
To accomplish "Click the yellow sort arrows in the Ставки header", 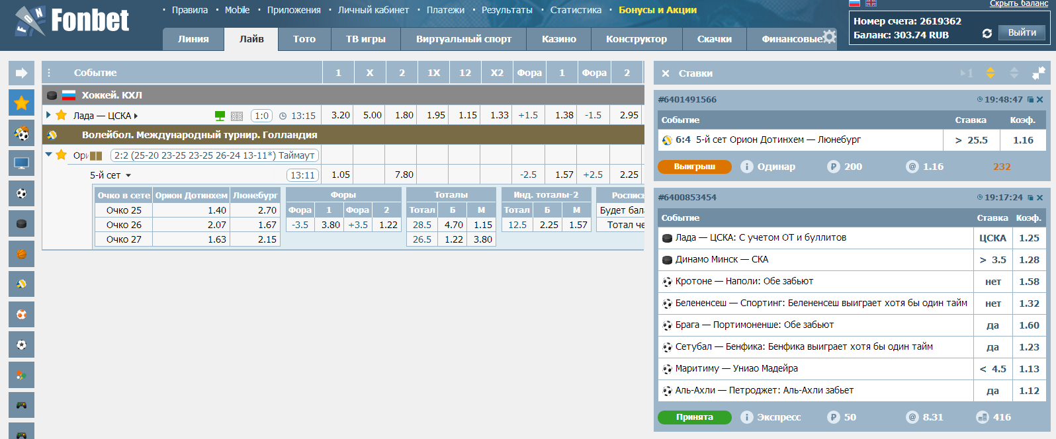I will tap(990, 73).
